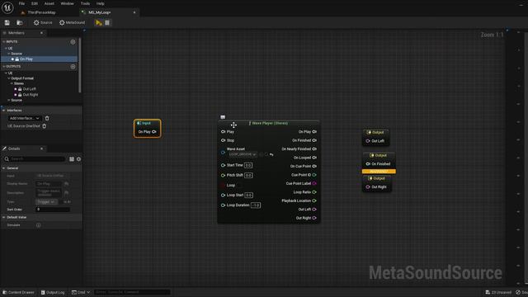Click the Loop Duration input pin

tap(223, 205)
